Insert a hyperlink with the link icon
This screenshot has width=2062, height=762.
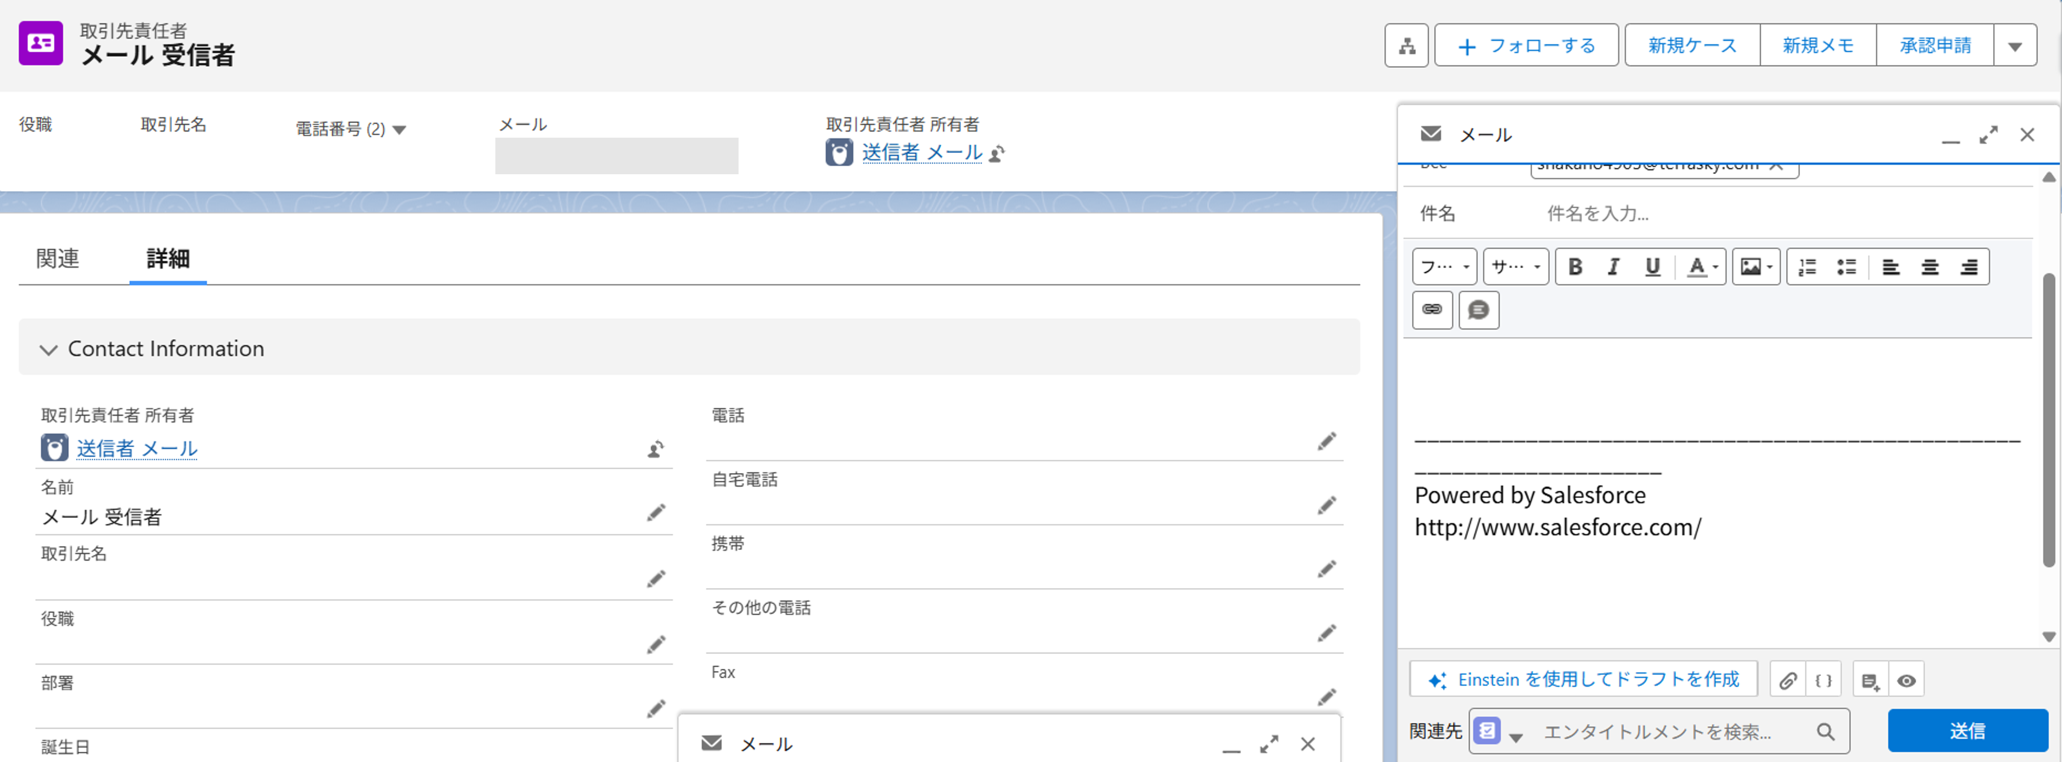(1432, 310)
